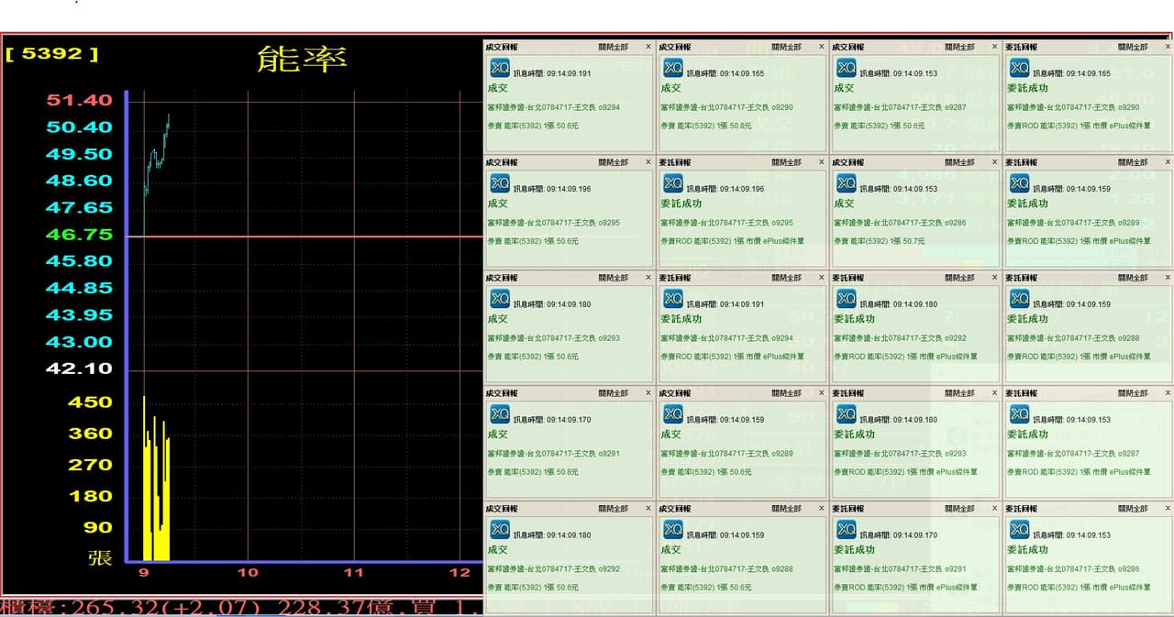Click '富邦證券證-台北0784717-王文良 o9295' in the 成交 popup

(x=553, y=223)
